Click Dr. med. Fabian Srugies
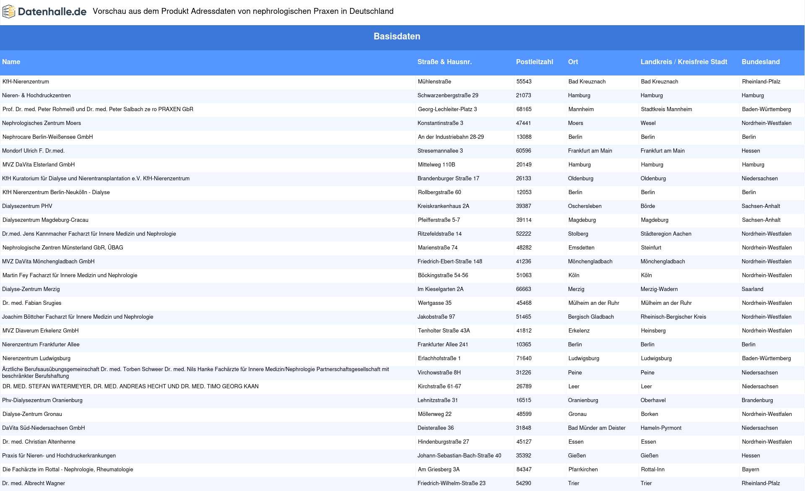This screenshot has height=491, width=805. (32, 303)
